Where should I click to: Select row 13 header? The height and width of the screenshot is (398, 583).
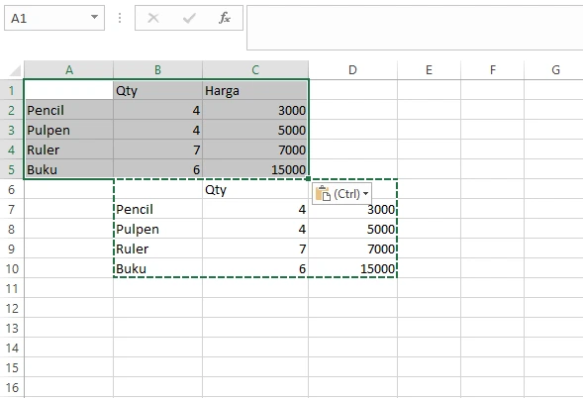[12, 328]
